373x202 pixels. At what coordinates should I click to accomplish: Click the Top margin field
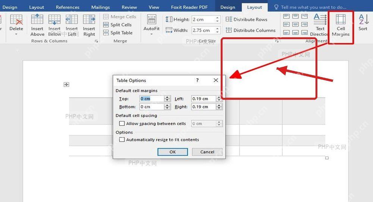pos(152,99)
